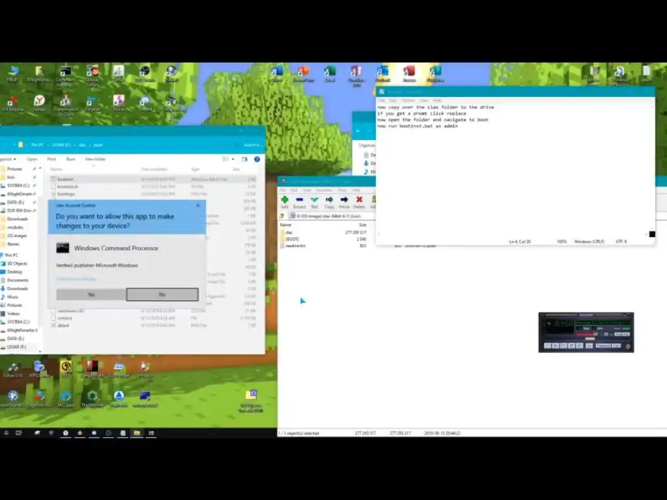
Task: Click the 7-Zip Delete toolbar icon
Action: pyautogui.click(x=359, y=202)
